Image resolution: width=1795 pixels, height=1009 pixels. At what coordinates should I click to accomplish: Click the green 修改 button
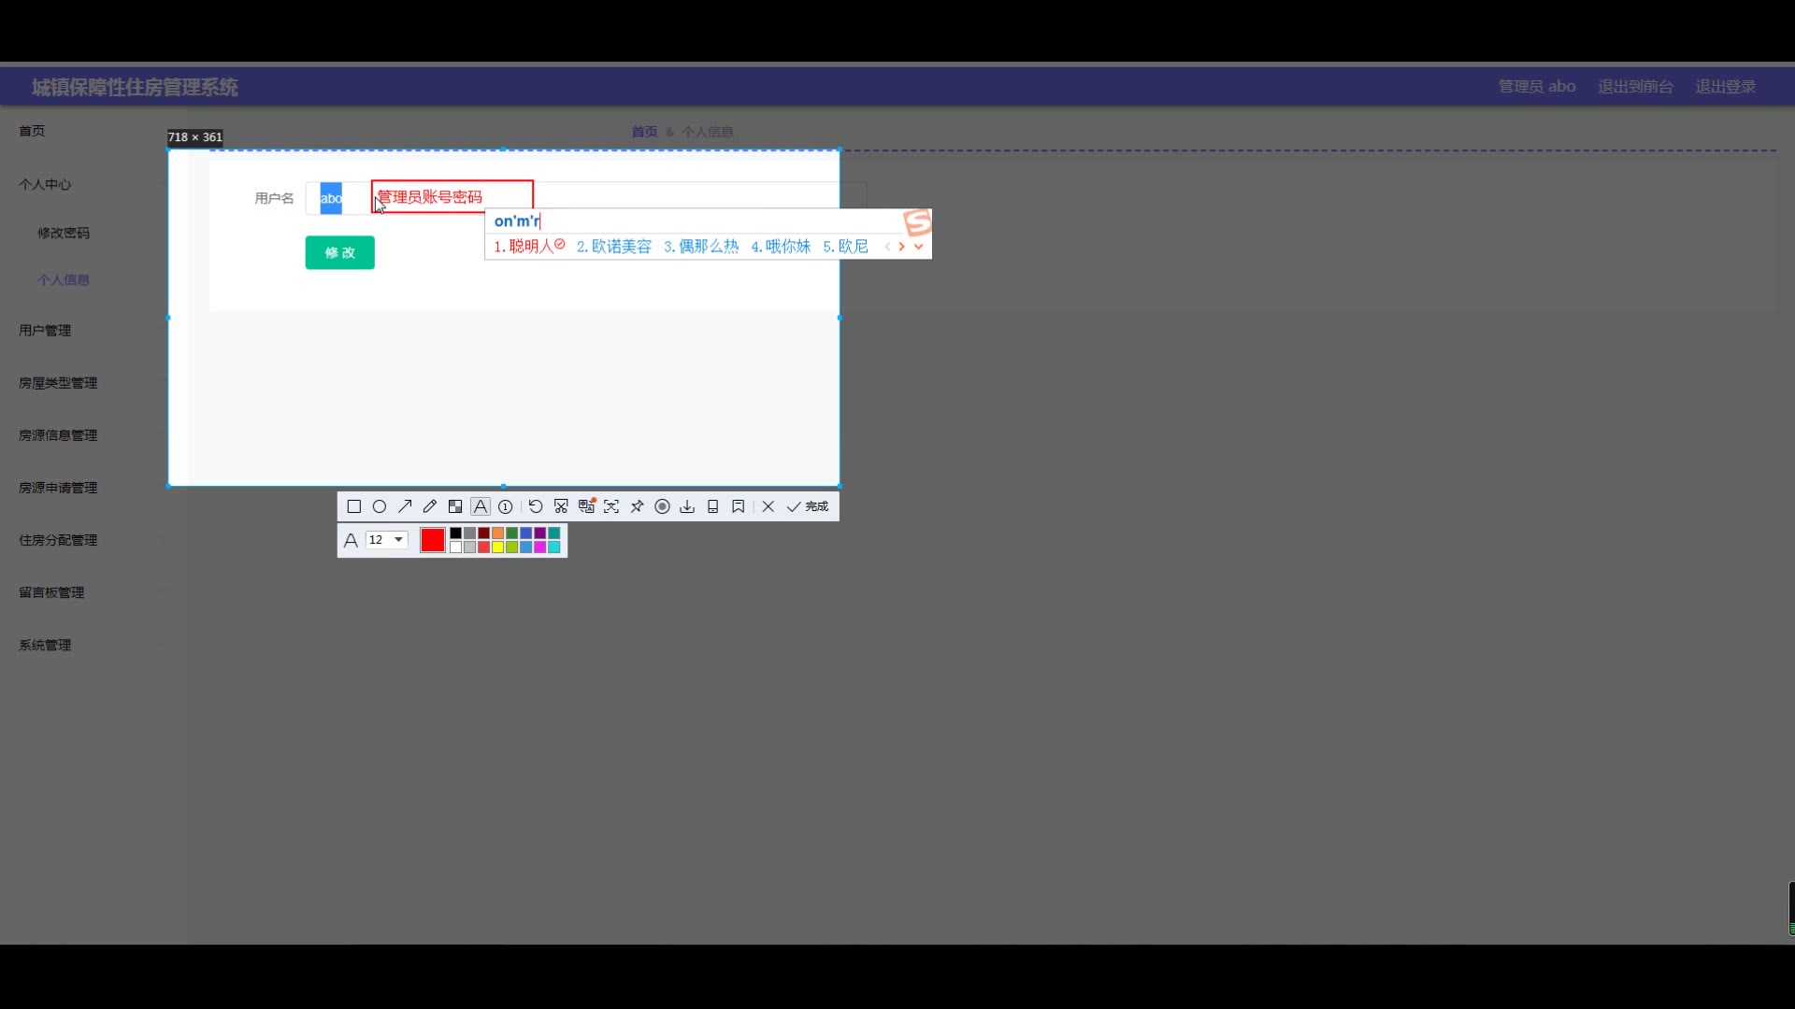(339, 252)
